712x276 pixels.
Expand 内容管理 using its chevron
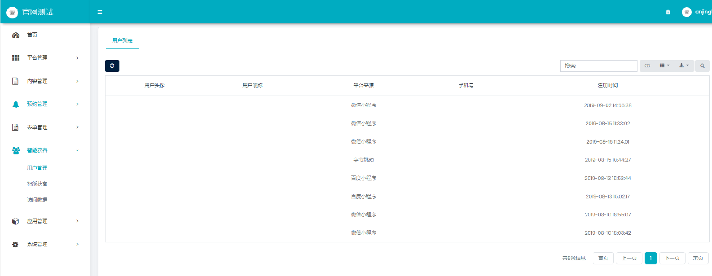coord(77,81)
